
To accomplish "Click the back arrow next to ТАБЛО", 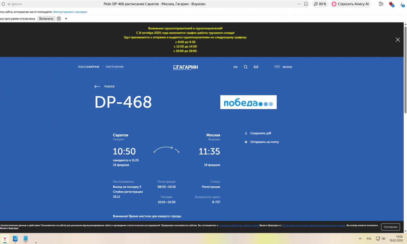I will pos(97,87).
